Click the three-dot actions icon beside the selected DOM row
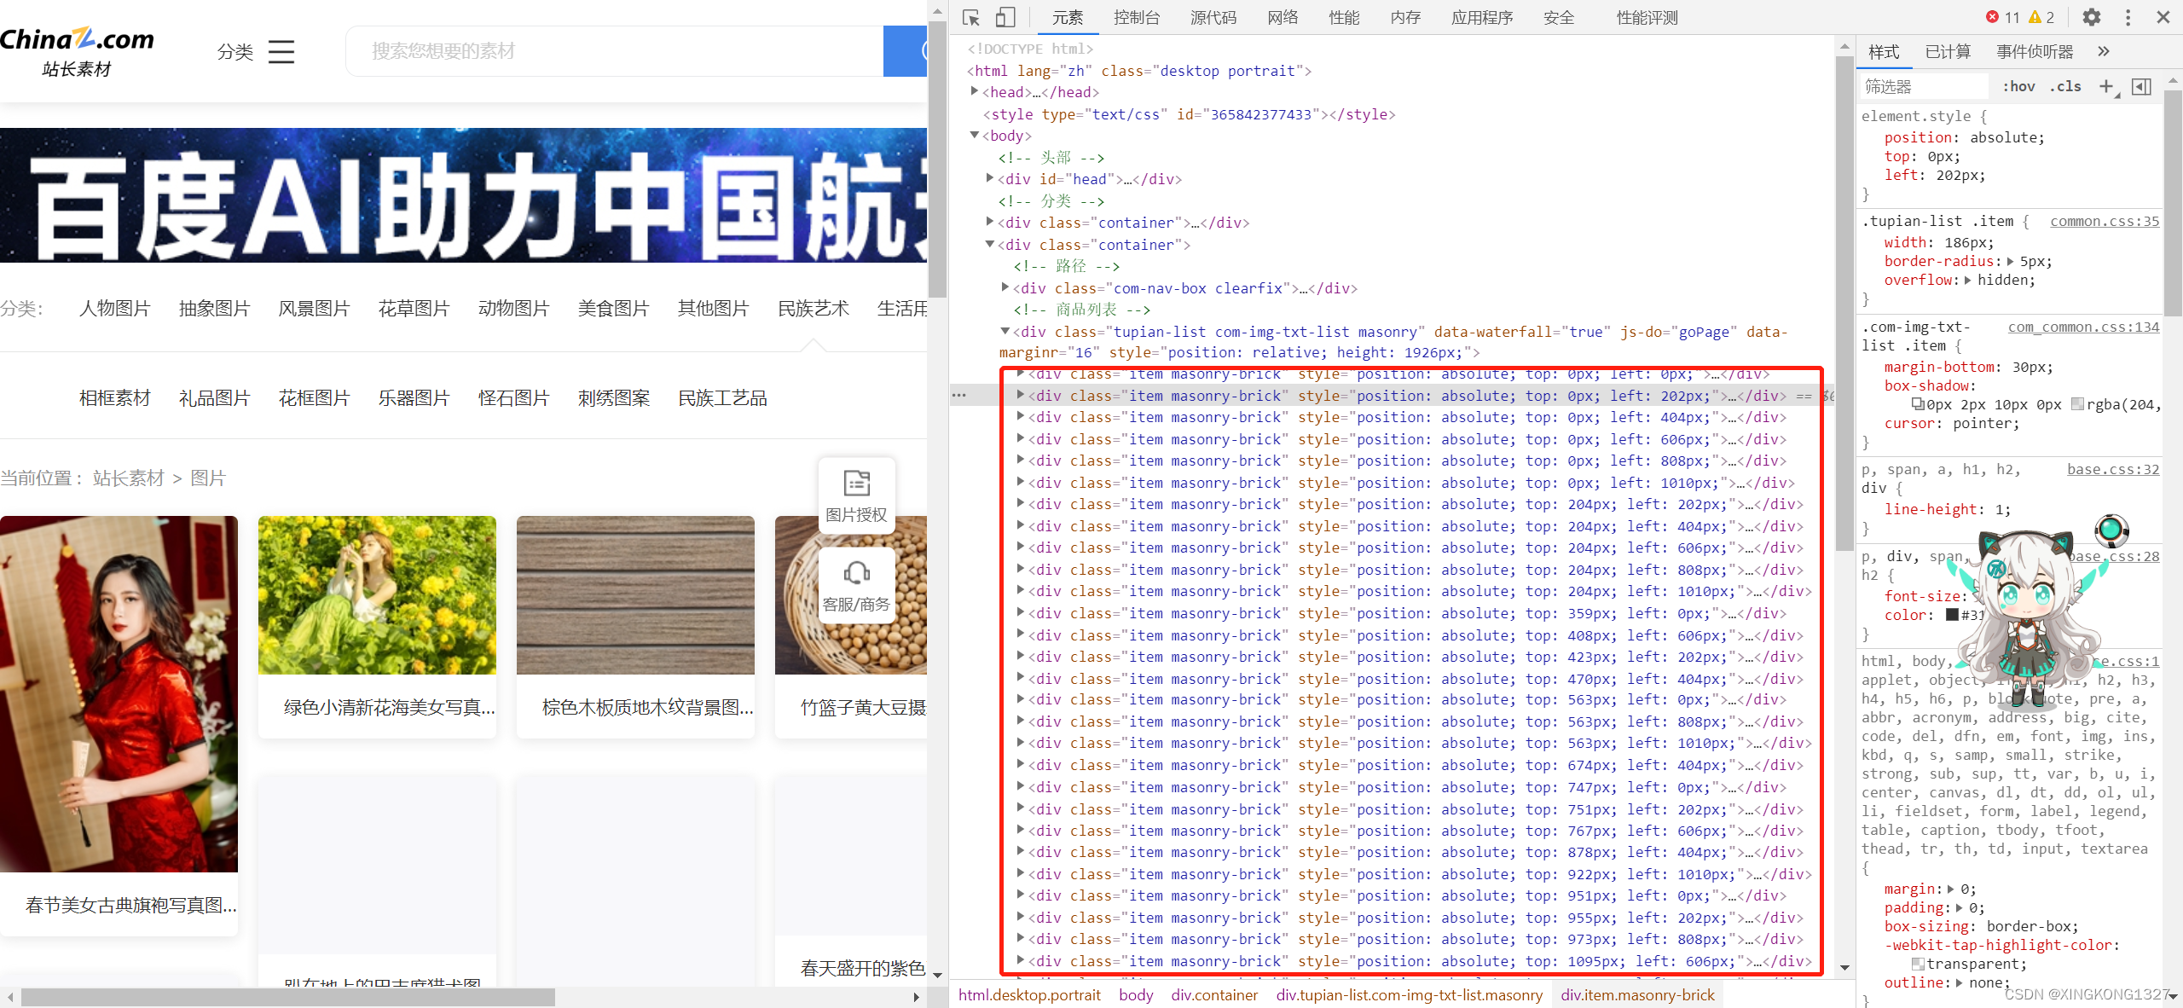This screenshot has height=1008, width=2183. pyautogui.click(x=959, y=396)
